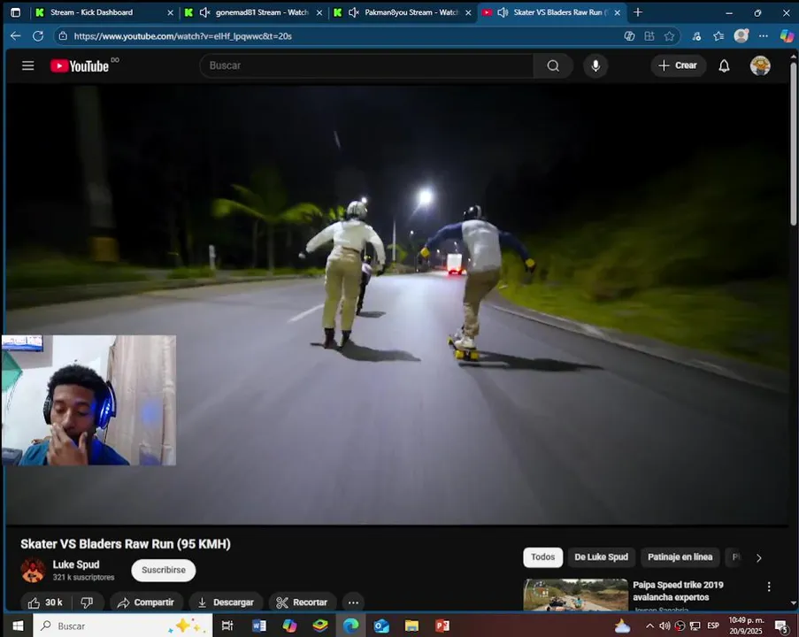Open the volume speaker tray icon

[665, 625]
